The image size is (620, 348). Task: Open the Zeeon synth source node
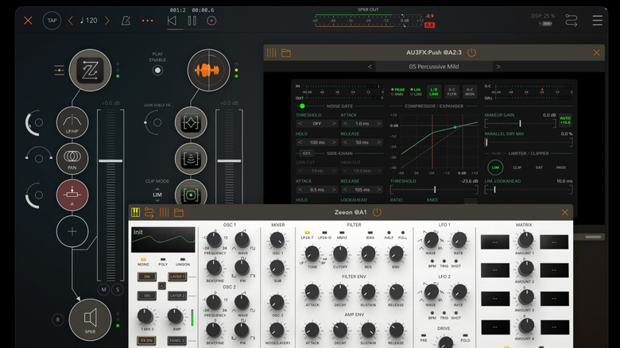point(90,71)
